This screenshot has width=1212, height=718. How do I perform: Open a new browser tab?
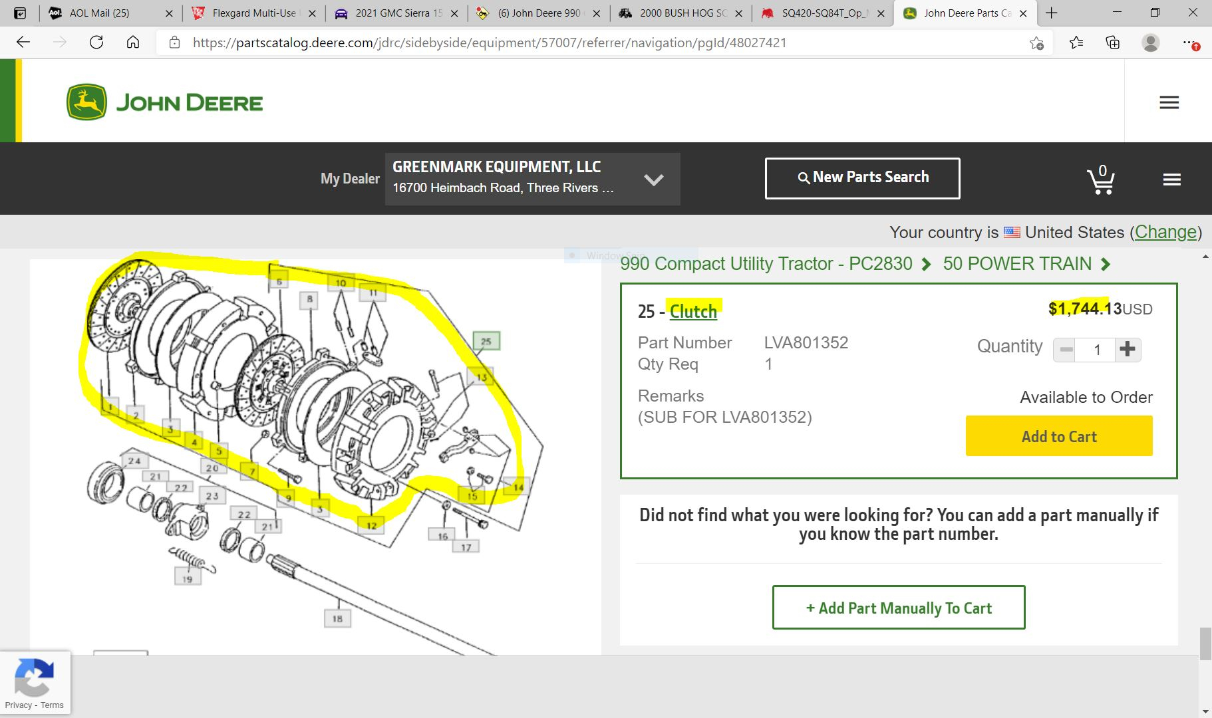click(x=1051, y=13)
